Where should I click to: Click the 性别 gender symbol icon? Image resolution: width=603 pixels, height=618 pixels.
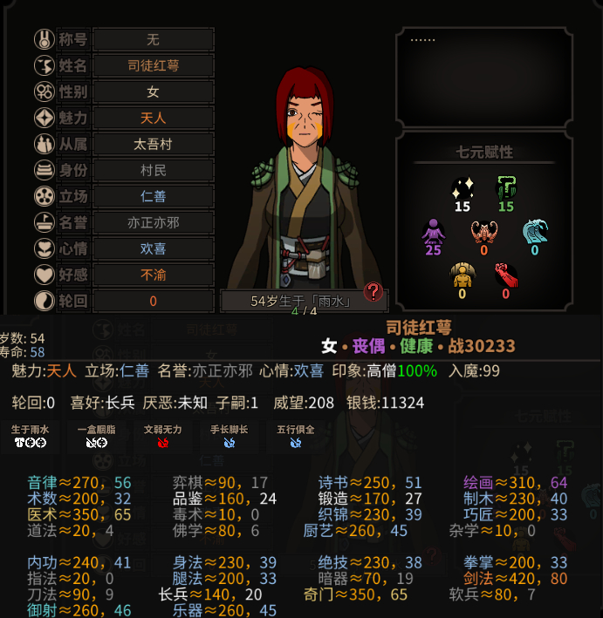(x=45, y=92)
